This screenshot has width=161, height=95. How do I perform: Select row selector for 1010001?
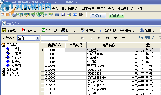[42, 50]
